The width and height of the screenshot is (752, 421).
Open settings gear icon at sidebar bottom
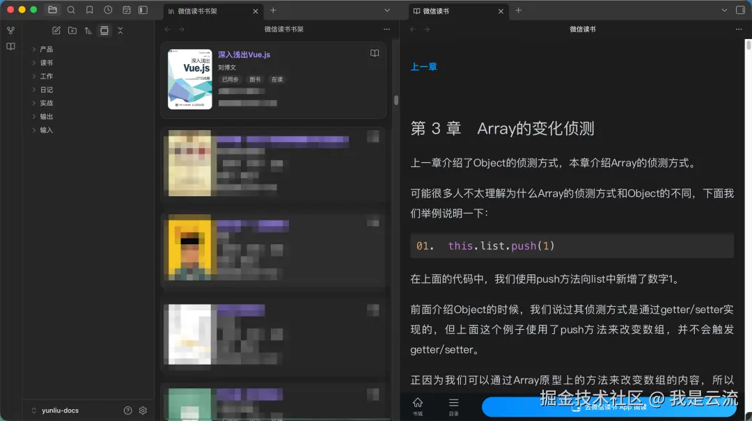(143, 411)
